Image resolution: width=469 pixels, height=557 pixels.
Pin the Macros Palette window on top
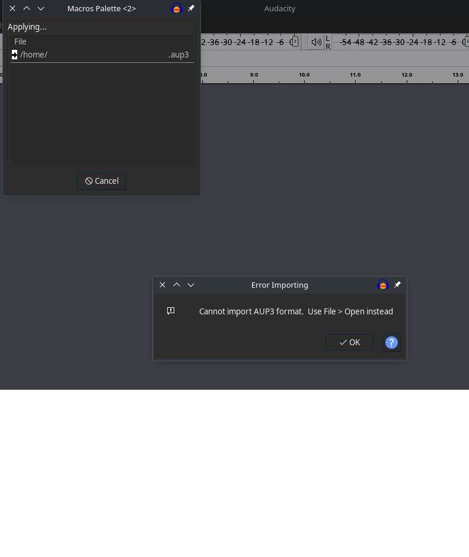191,8
